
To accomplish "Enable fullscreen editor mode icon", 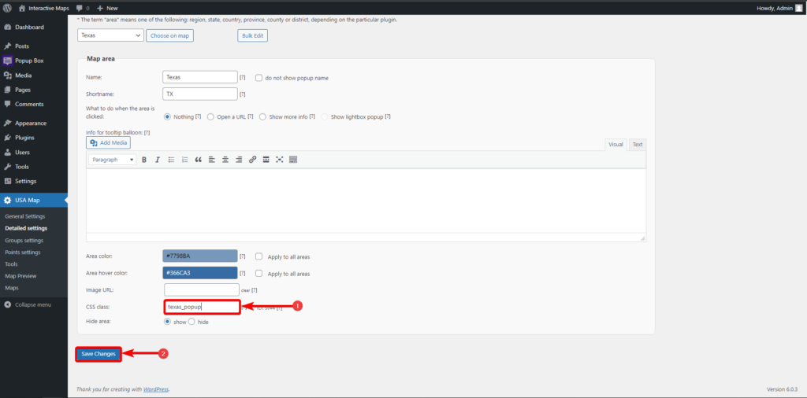I will (279, 160).
